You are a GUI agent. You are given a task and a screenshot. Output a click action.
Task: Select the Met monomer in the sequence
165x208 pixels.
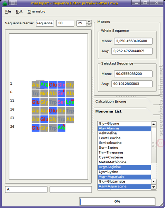44,93
